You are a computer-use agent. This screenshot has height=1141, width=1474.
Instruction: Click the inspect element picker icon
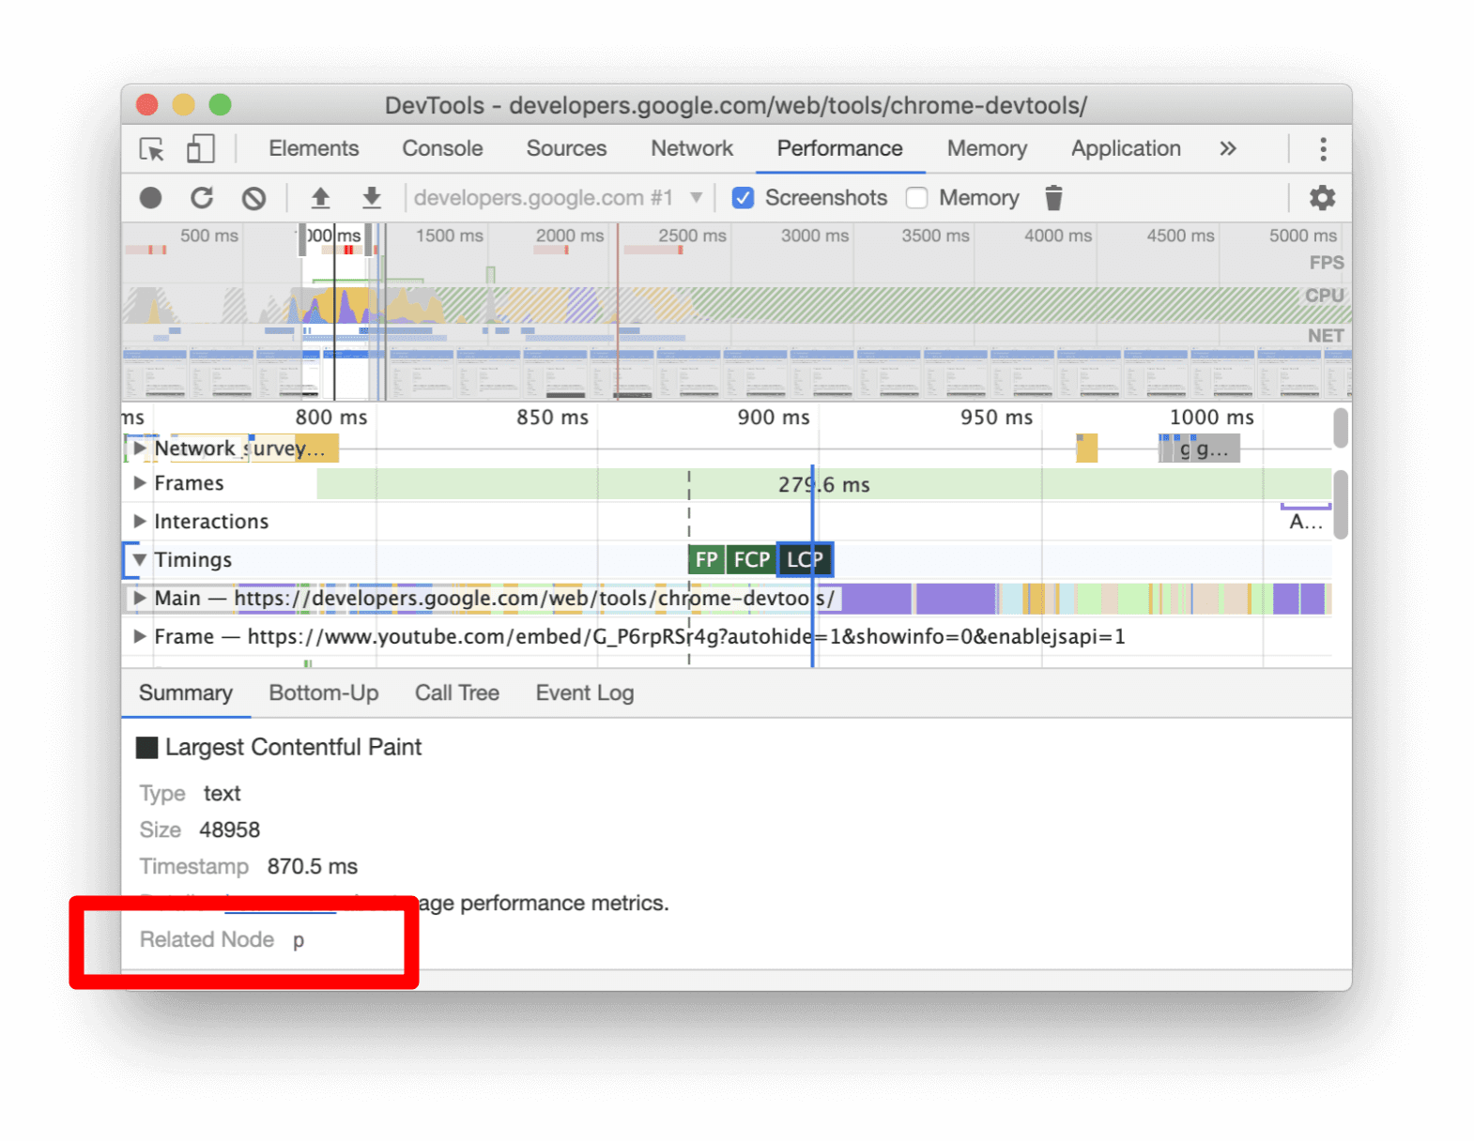[x=151, y=149]
